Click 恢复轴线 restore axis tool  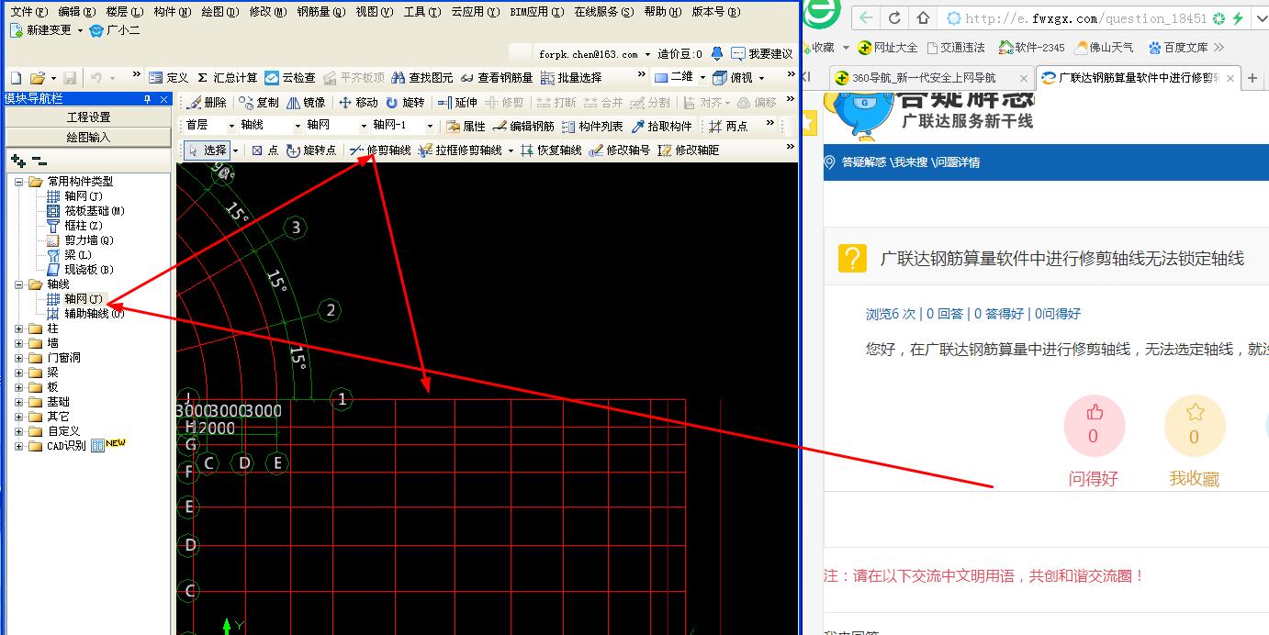[x=550, y=150]
